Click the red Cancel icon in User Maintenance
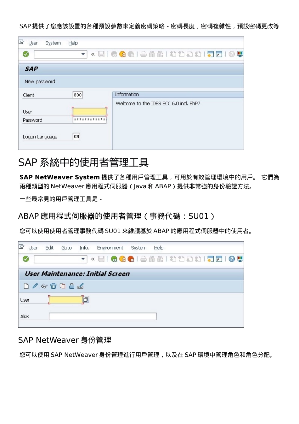Screen dimensions: 299x424 click(x=131, y=259)
